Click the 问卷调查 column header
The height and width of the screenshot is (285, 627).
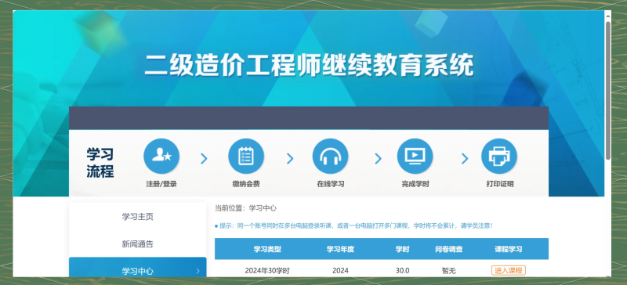[448, 249]
